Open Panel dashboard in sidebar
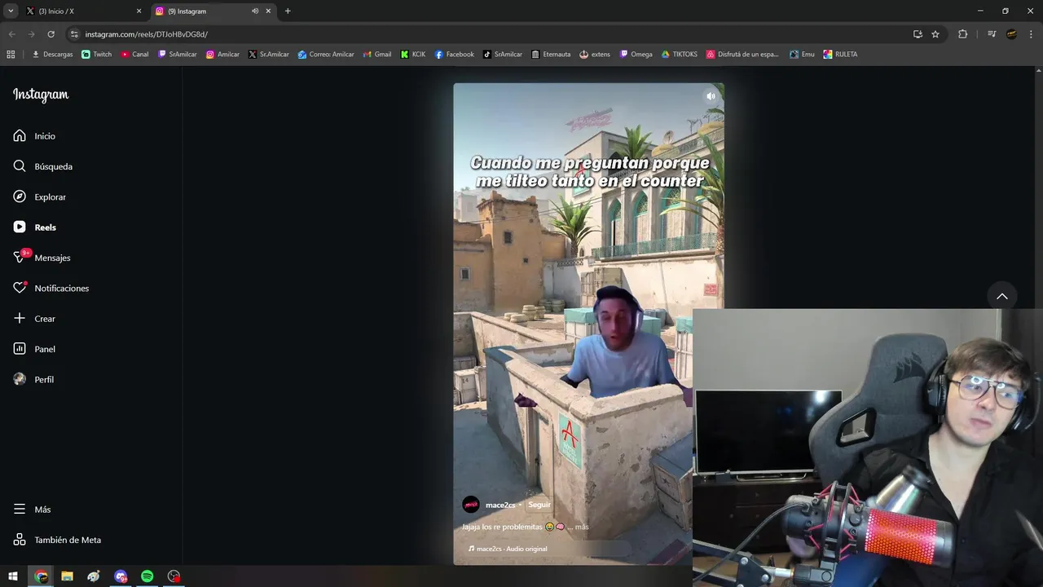Viewport: 1043px width, 587px height. pos(34,349)
